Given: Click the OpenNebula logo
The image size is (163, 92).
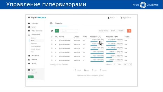Looking at the screenshot, I should pyautogui.click(x=38, y=18).
